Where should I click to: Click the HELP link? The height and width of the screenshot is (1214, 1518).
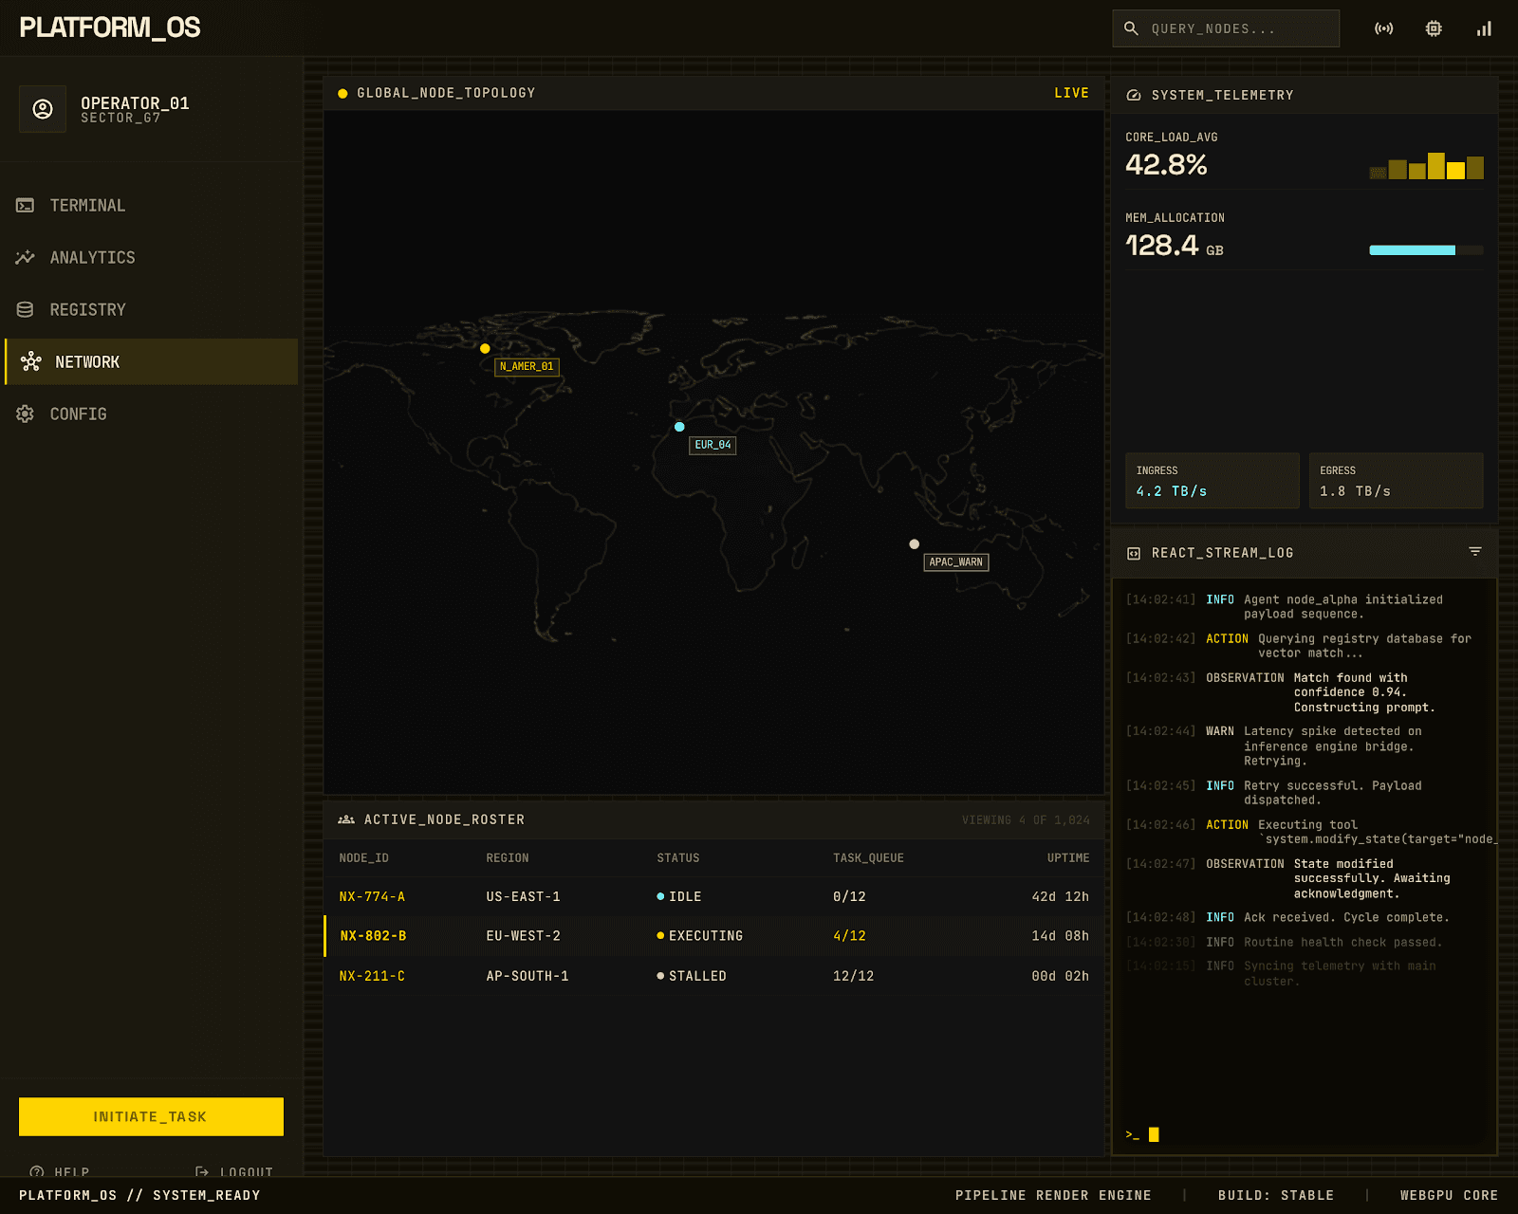pyautogui.click(x=60, y=1172)
